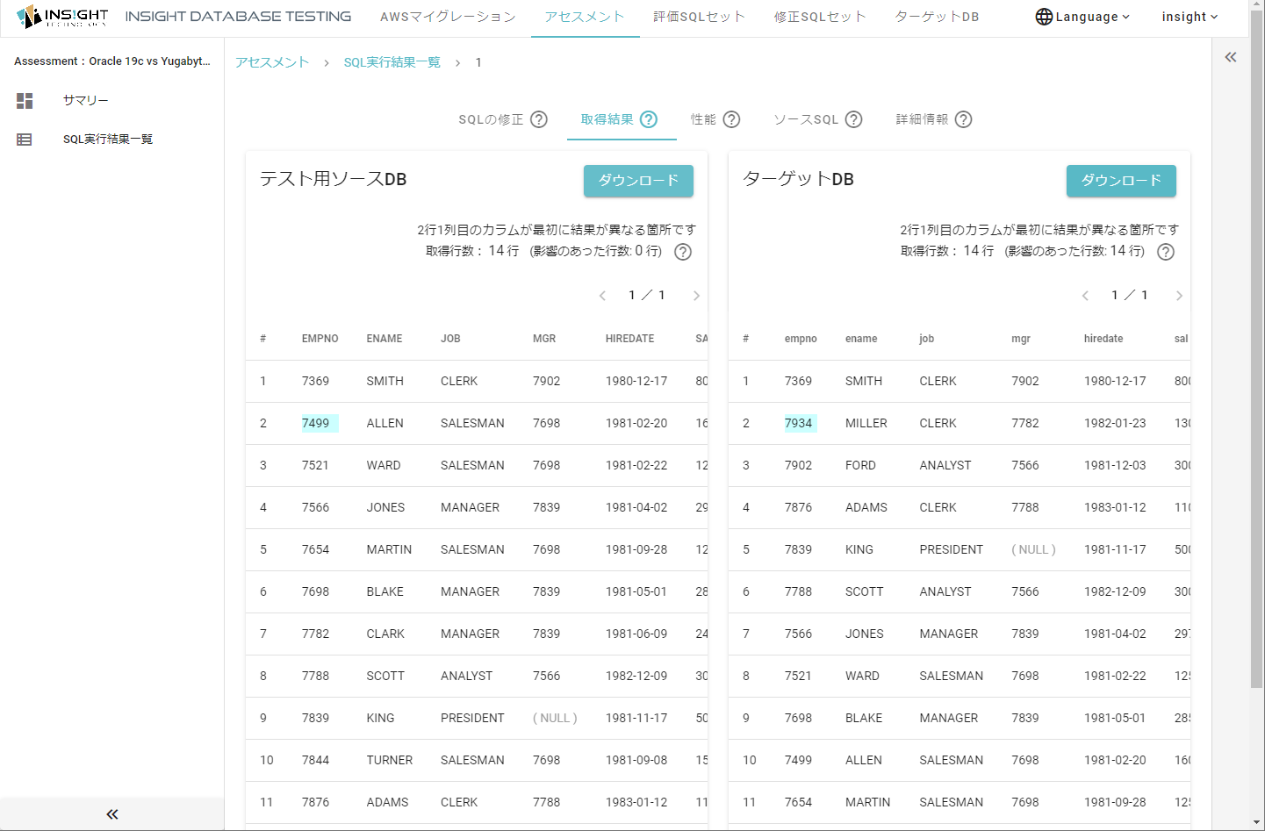Show help for SQLの修正 tab
This screenshot has height=831, width=1265.
[539, 119]
